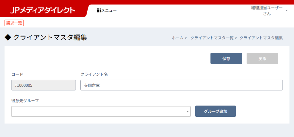
Task: Open the メニュー navigation item
Action: click(x=109, y=11)
